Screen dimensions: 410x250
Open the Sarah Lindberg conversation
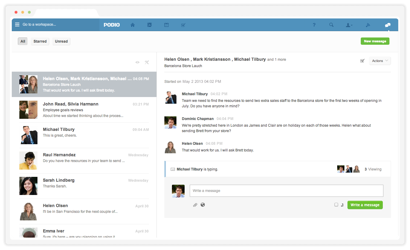84,186
